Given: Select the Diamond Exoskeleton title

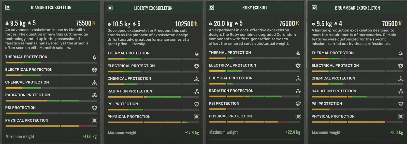Looking at the screenshot, I should (51, 8).
